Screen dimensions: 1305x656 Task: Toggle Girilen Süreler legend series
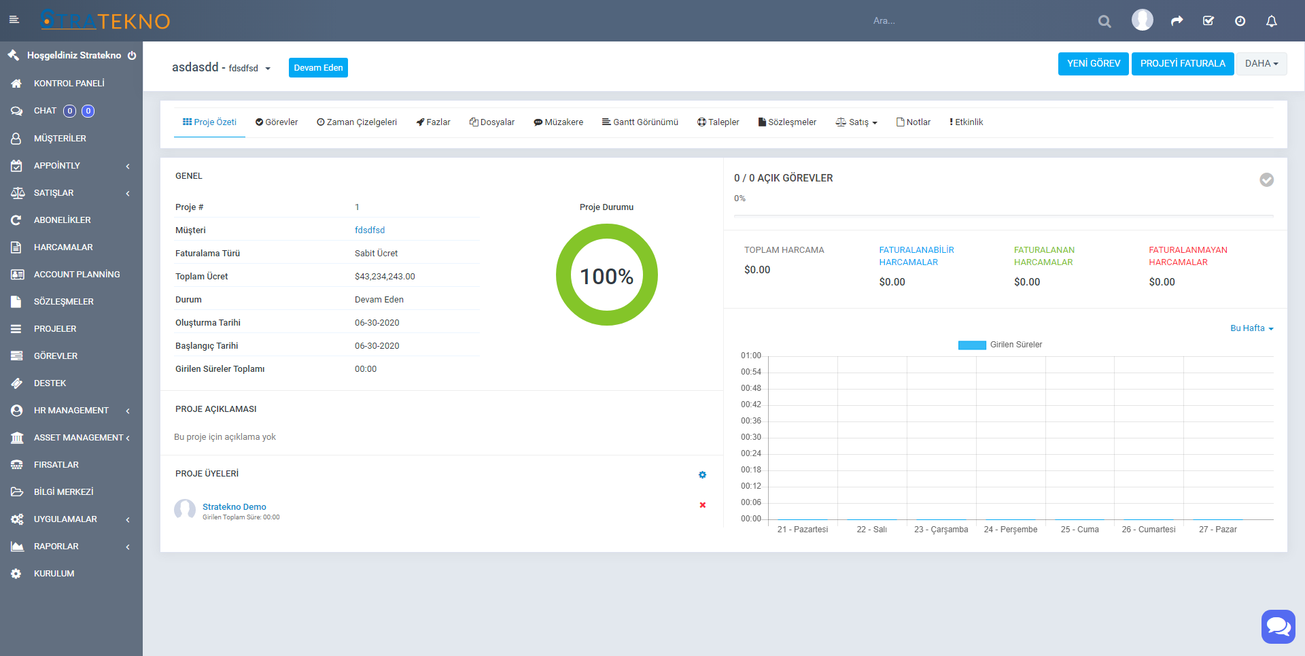click(x=1000, y=345)
